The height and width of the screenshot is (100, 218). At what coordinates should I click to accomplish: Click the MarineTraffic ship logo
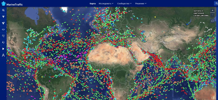(x=4, y=3)
